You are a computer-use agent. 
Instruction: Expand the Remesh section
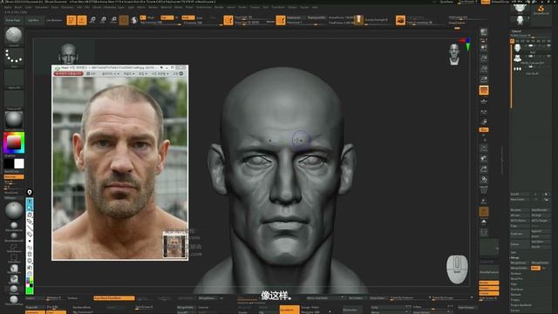point(516,295)
